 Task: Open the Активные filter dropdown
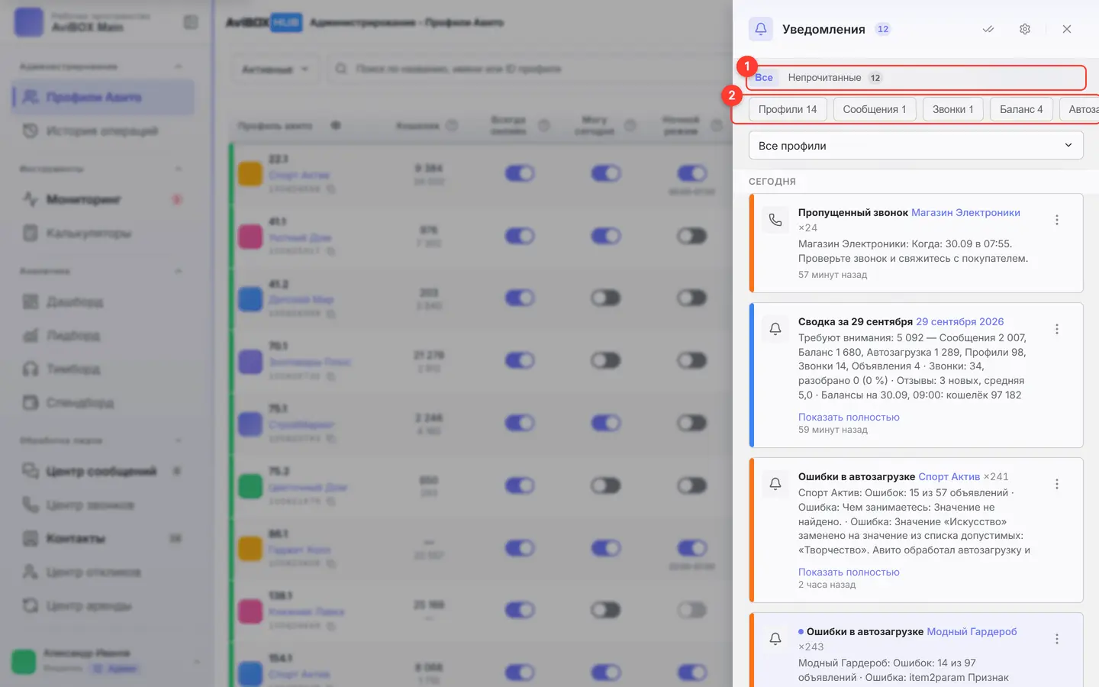275,69
